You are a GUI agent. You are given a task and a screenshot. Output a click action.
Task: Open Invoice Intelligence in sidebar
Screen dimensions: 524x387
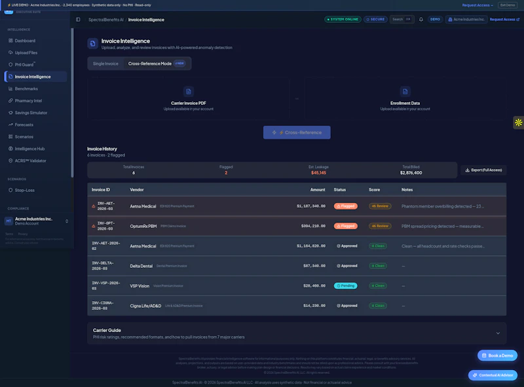[35, 77]
